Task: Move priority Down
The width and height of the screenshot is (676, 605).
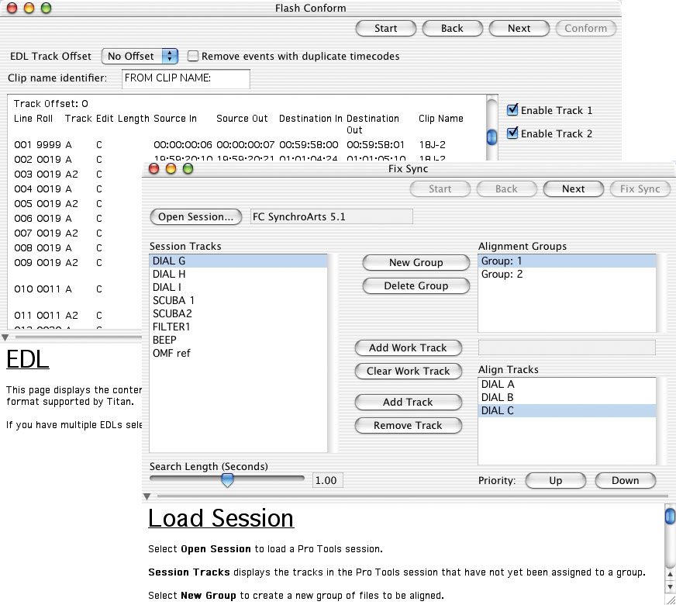Action: pyautogui.click(x=625, y=480)
